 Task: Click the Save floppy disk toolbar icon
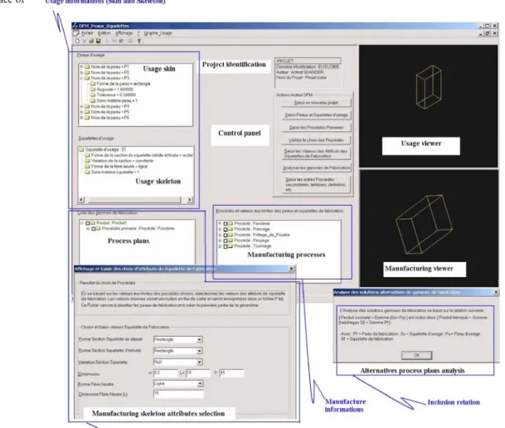(x=98, y=41)
